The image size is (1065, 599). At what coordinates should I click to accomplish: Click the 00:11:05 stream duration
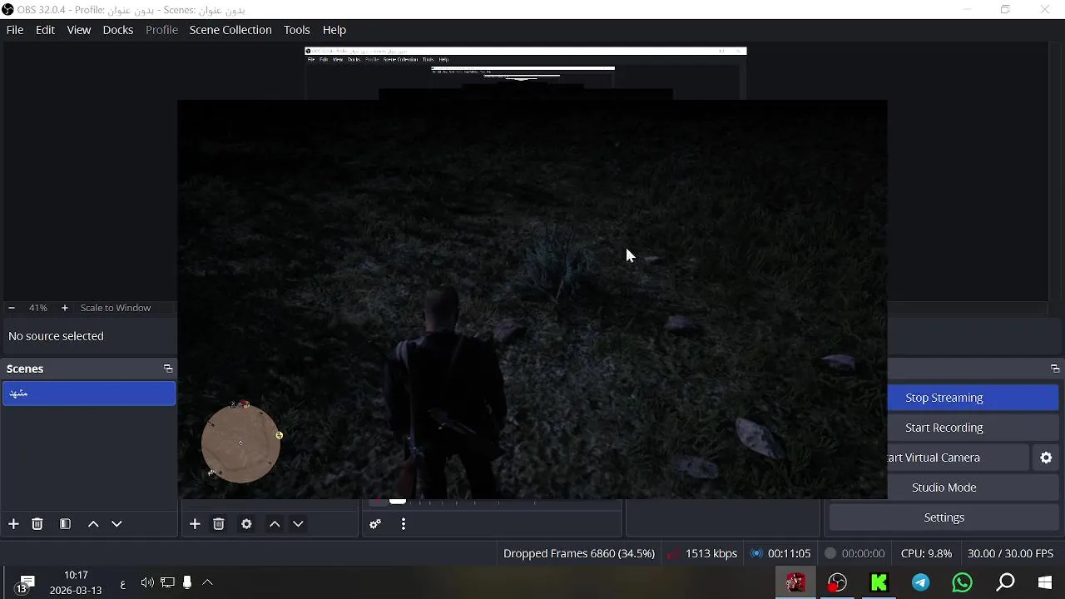[x=789, y=553]
